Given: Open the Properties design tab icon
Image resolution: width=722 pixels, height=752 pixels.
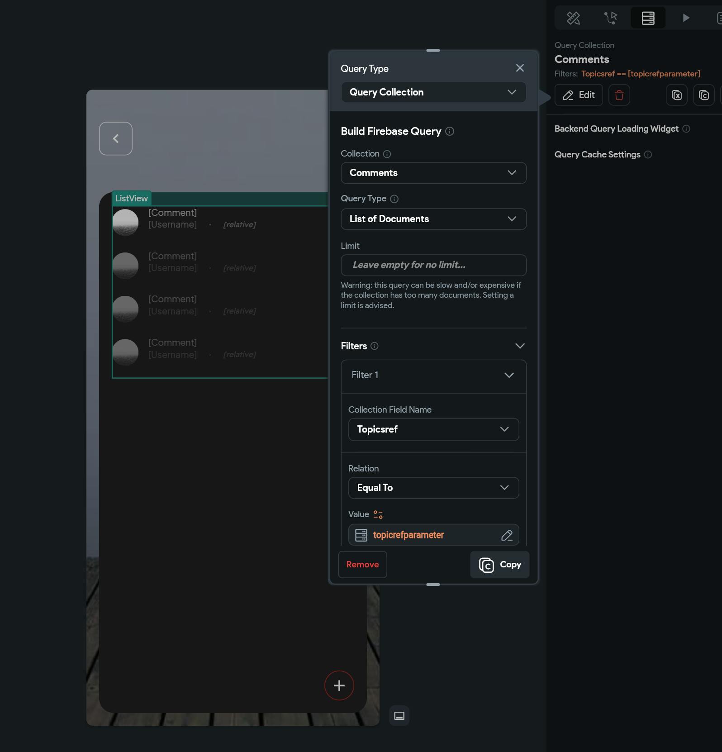Looking at the screenshot, I should point(573,18).
